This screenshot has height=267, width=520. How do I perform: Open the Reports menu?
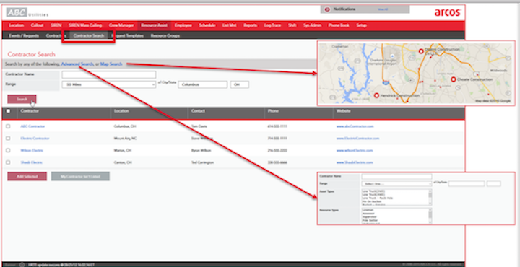point(251,25)
